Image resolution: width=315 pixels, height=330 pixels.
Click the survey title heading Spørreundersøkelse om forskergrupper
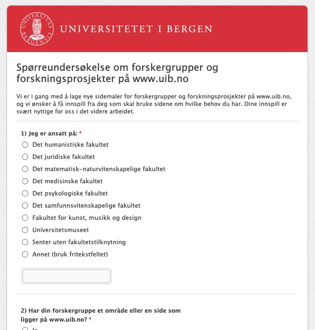[117, 73]
